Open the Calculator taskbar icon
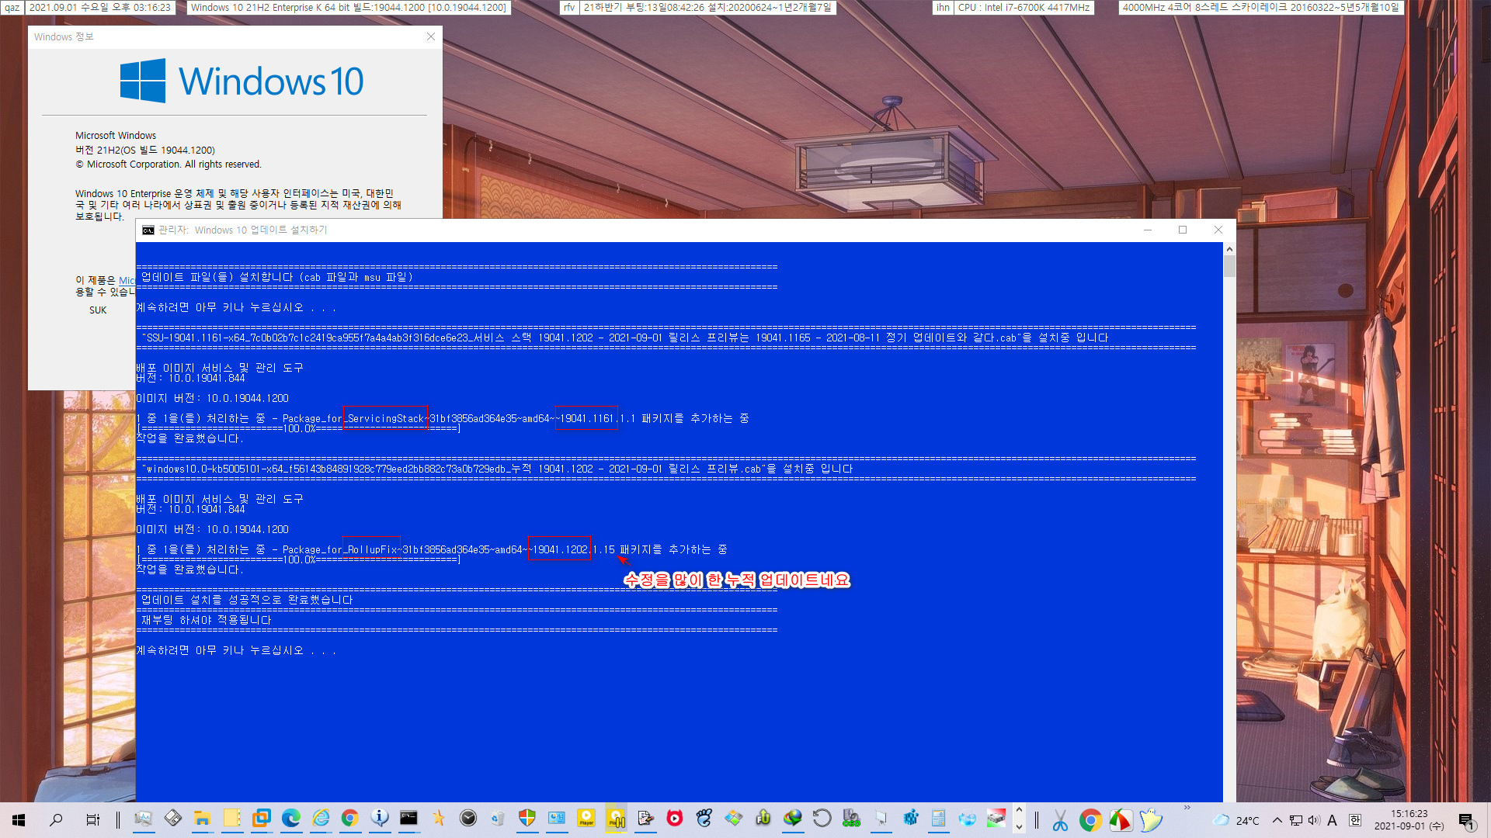The width and height of the screenshot is (1491, 838). click(x=939, y=818)
